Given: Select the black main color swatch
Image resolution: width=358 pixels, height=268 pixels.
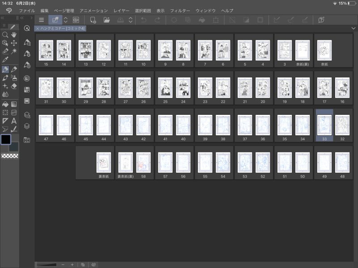Looking at the screenshot, I should pos(6,139).
